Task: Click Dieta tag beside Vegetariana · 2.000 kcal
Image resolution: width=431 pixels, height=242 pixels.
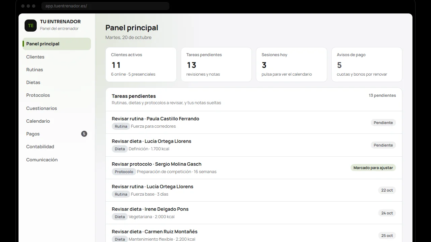Action: coord(120,217)
